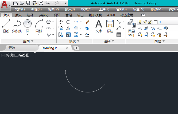Open the redo history dropdown arrow
This screenshot has height=114, width=178.
(x=62, y=3)
